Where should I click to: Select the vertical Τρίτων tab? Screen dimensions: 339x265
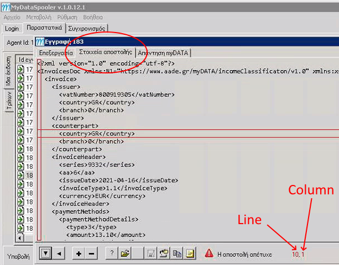tap(9, 100)
